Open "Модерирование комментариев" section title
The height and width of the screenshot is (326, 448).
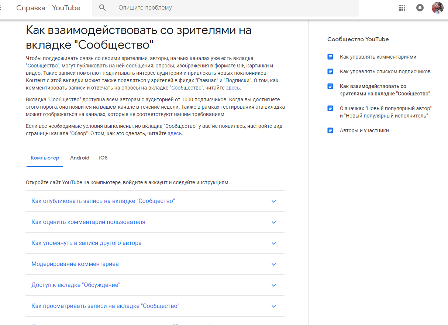click(75, 264)
